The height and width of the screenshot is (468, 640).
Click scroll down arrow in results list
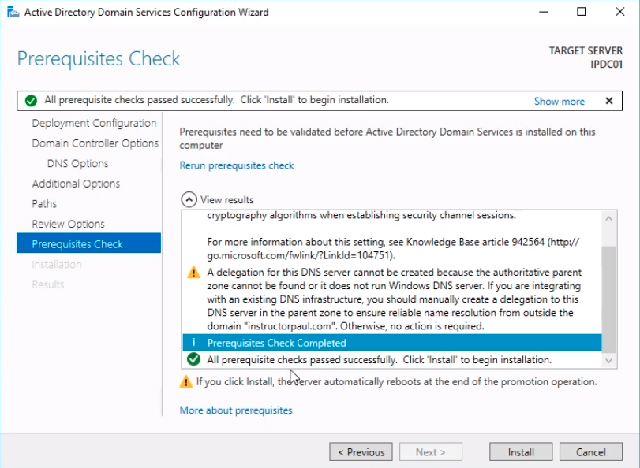point(609,360)
